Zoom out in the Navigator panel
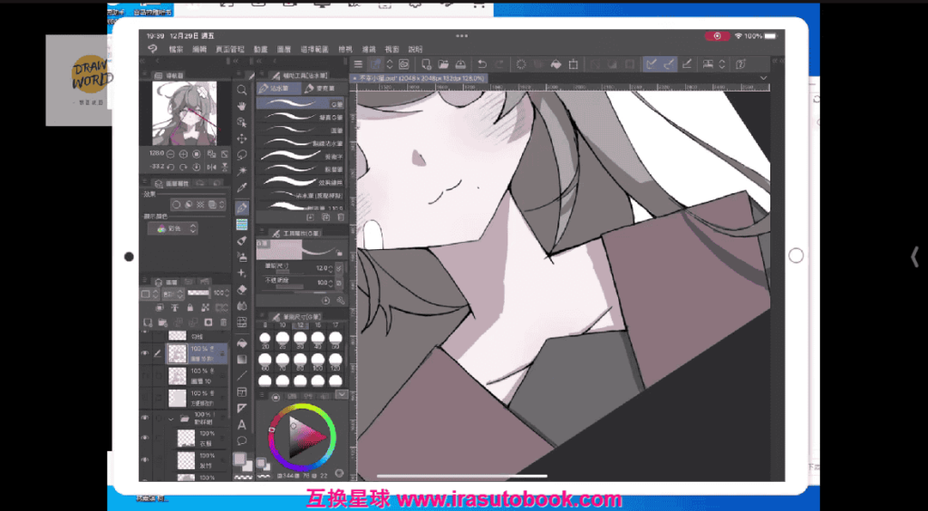Image resolution: width=928 pixels, height=511 pixels. click(171, 154)
